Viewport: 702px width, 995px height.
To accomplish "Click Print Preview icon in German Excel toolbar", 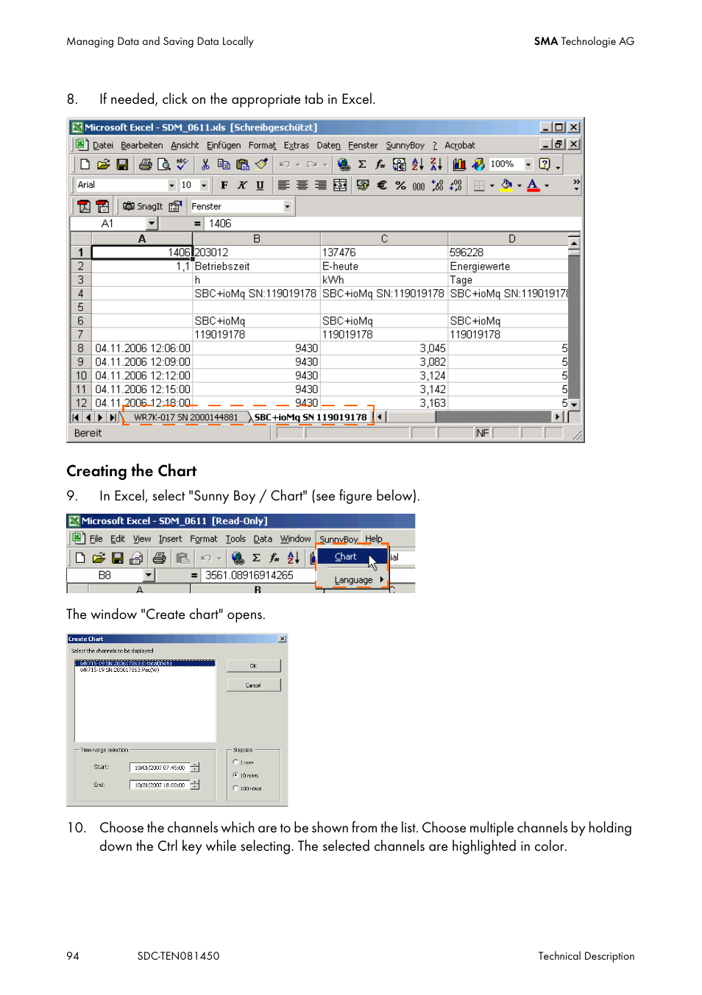I will tap(164, 164).
